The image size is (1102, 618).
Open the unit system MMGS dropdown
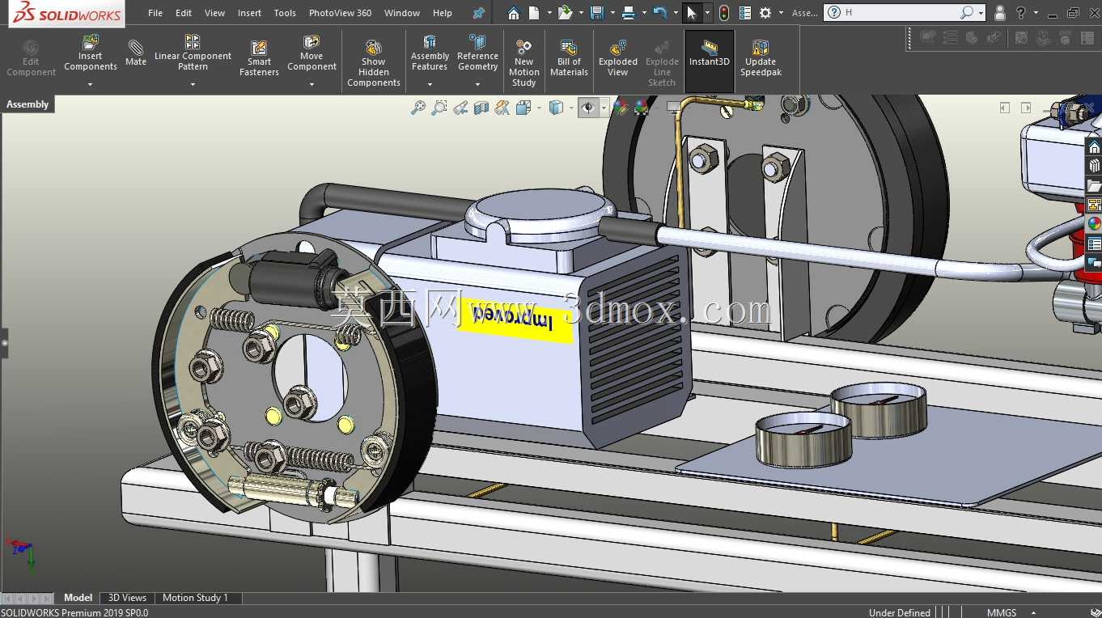click(x=1034, y=613)
